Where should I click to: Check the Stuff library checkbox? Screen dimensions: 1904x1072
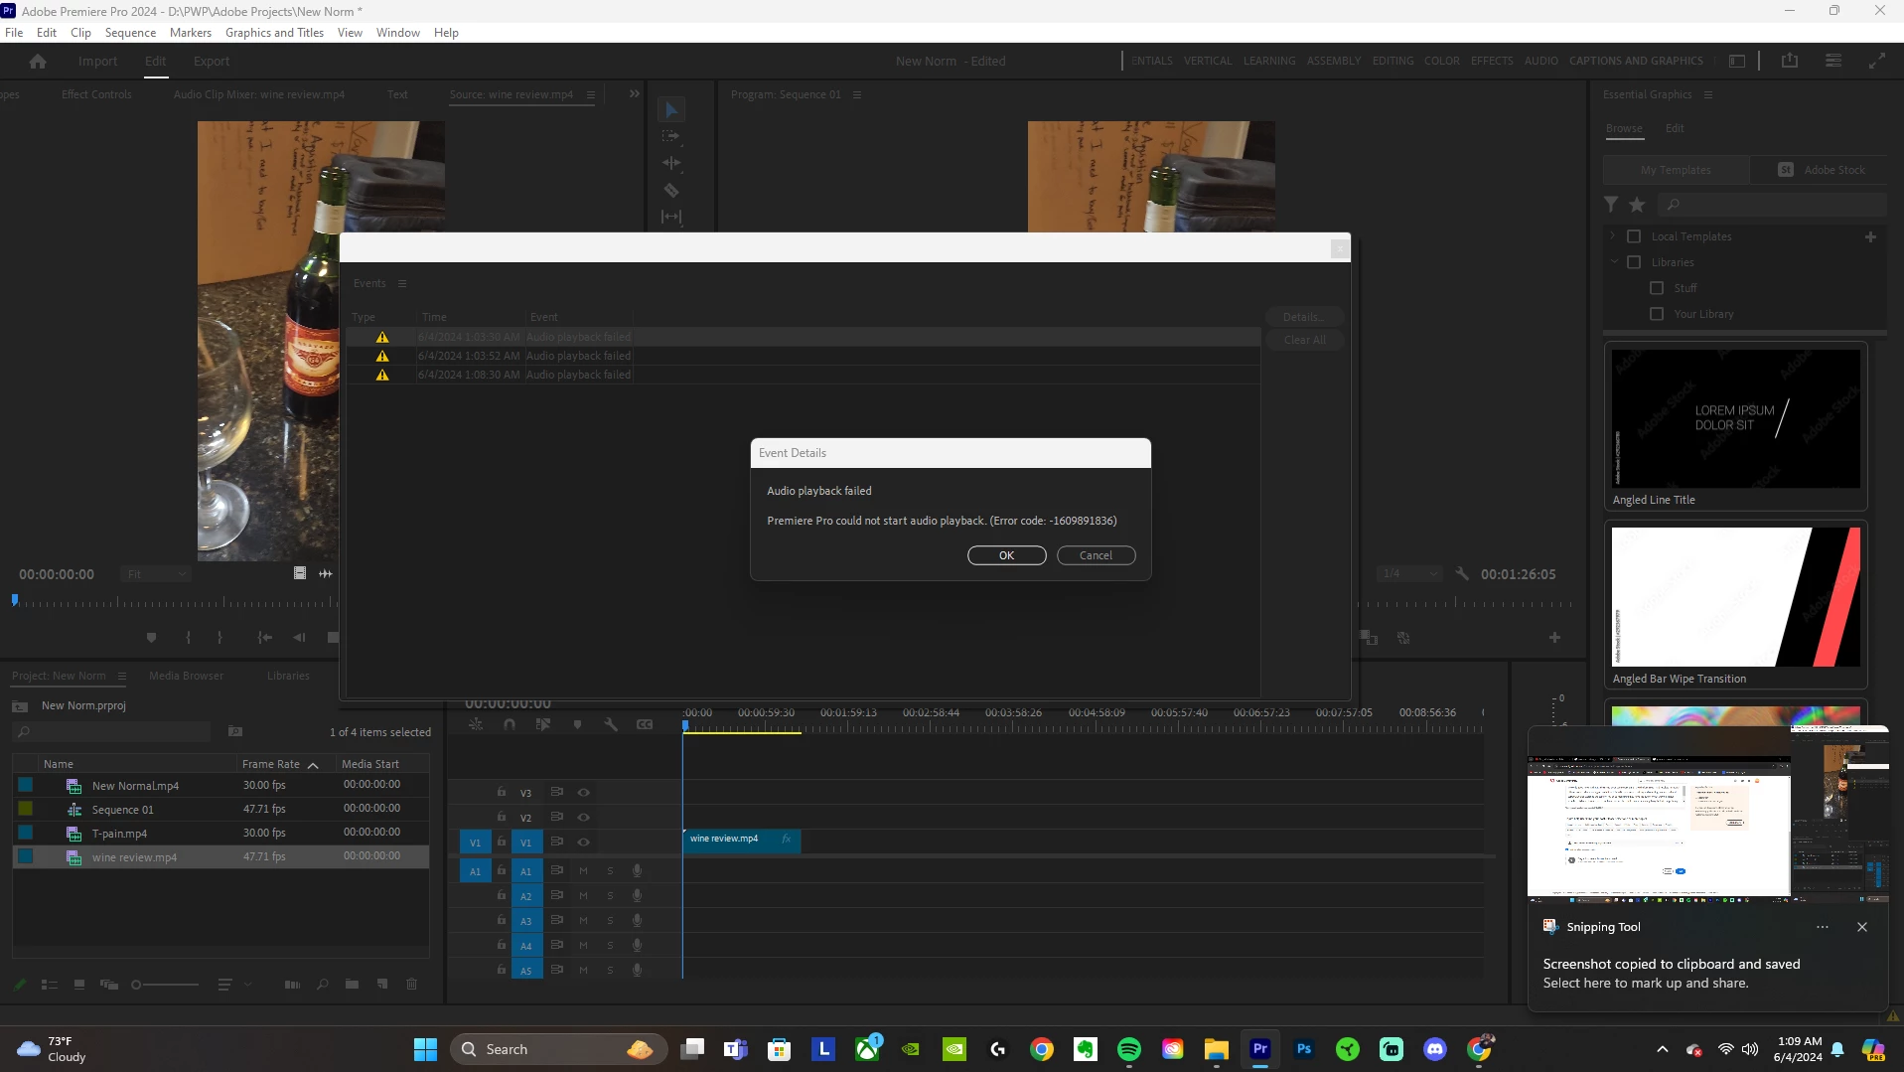[x=1657, y=288]
